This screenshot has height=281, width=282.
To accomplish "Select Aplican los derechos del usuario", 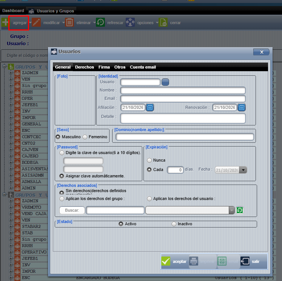I will pos(149,199).
